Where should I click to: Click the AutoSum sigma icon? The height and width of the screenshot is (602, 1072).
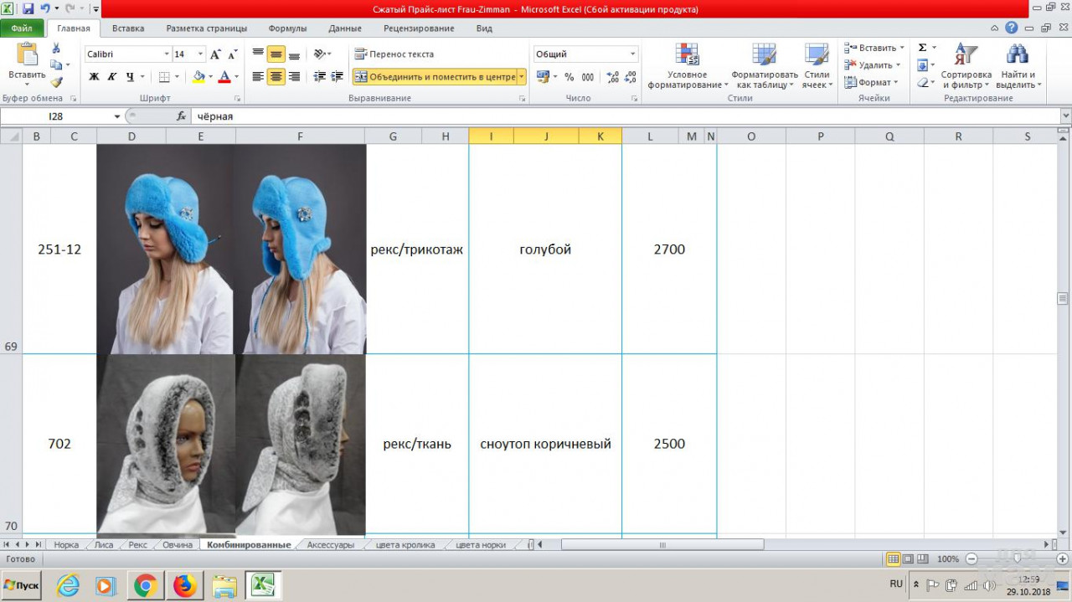[x=922, y=48]
